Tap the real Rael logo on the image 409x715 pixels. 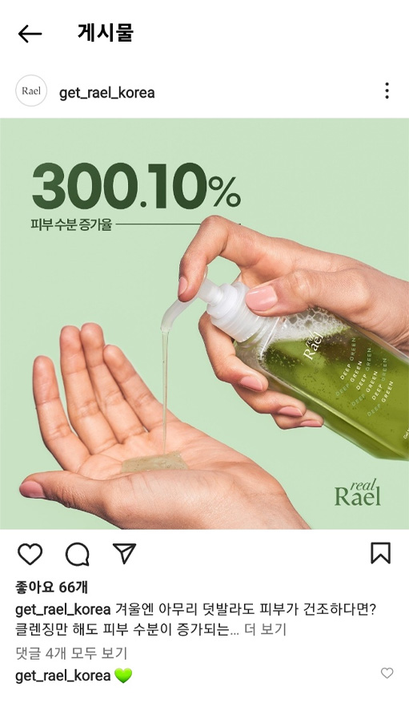click(358, 492)
